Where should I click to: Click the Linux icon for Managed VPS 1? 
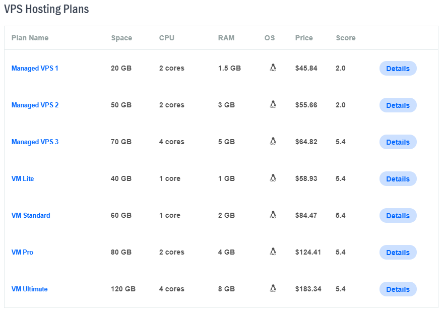273,68
